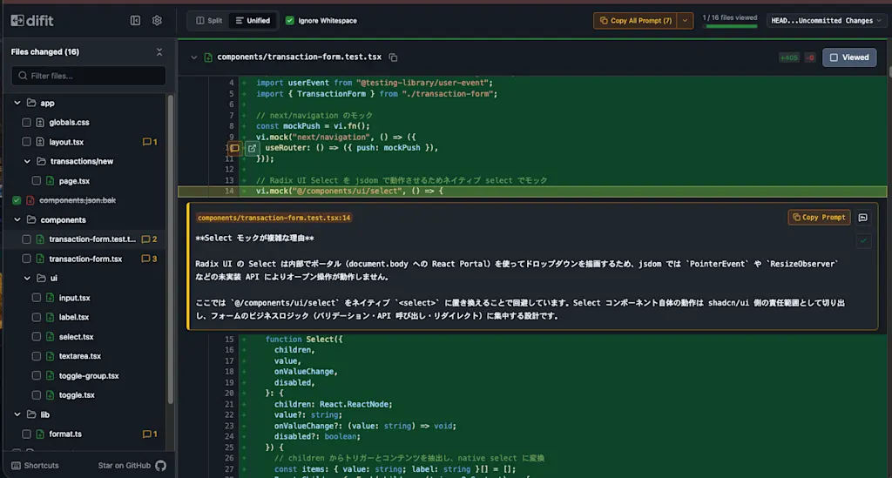This screenshot has width=892, height=478.
Task: Open globals.css in file tree
Action: point(69,122)
